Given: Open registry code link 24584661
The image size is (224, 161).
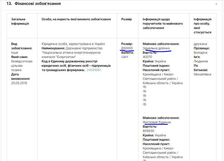Looking at the screenshot, I should 94,70.
